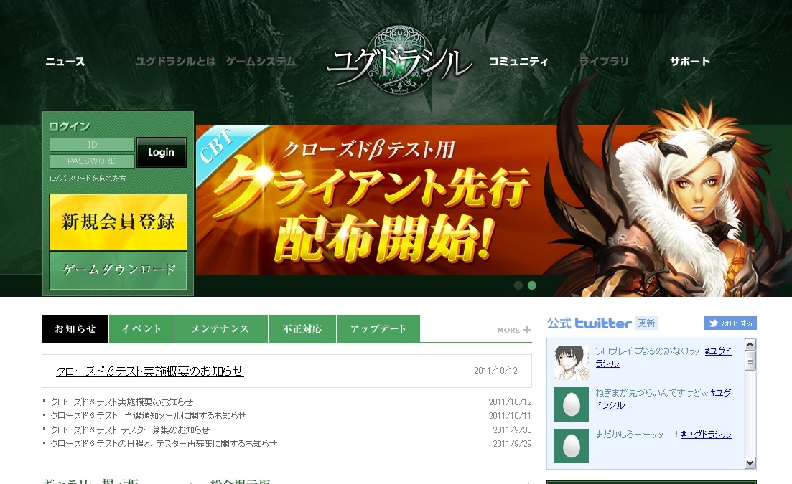The image size is (792, 484).
Task: Select the first banner slide indicator dot
Action: (x=518, y=285)
